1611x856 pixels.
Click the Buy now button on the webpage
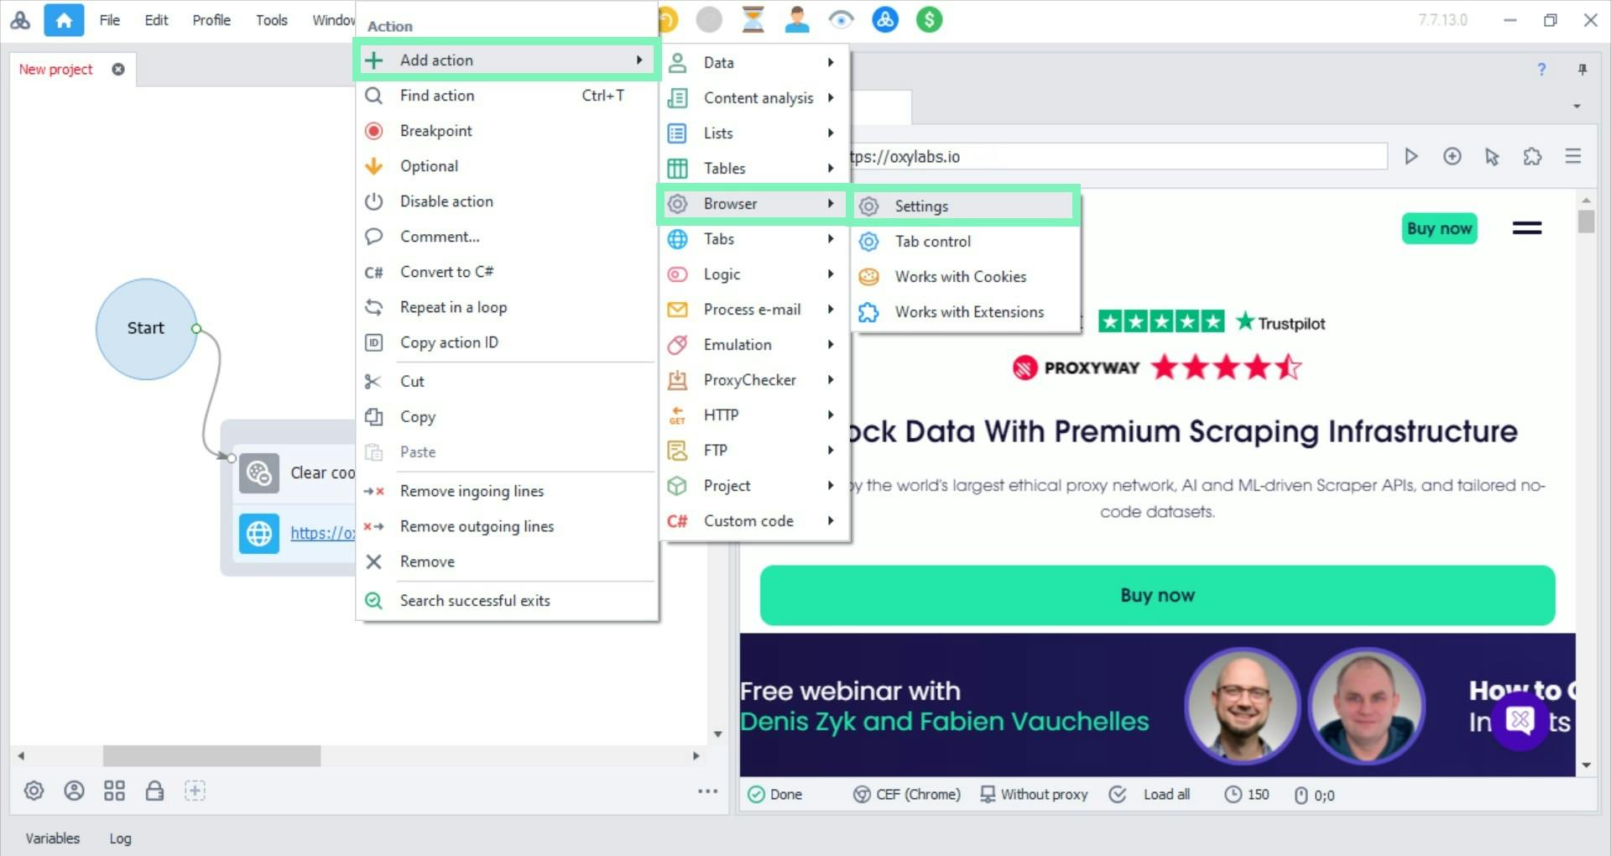[x=1157, y=595]
